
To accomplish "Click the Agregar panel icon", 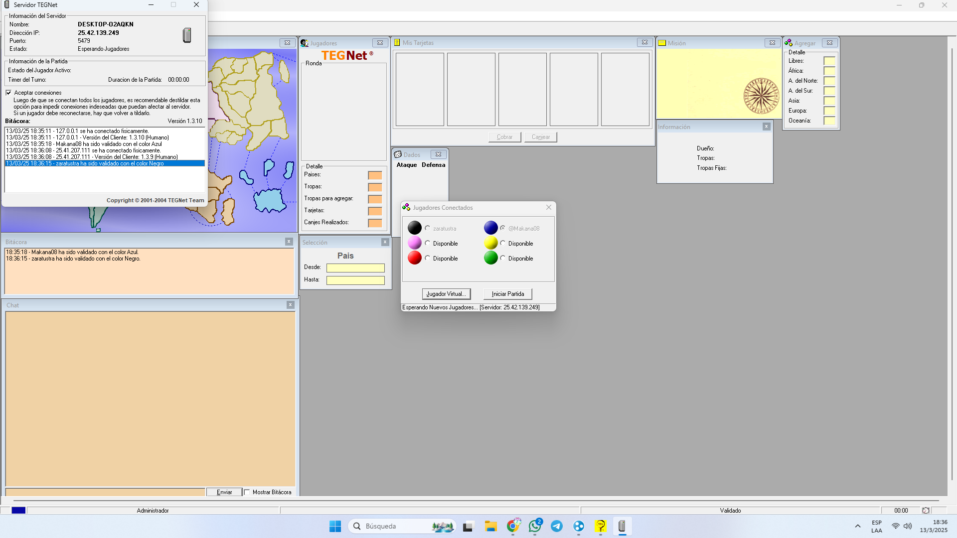I will tap(789, 43).
